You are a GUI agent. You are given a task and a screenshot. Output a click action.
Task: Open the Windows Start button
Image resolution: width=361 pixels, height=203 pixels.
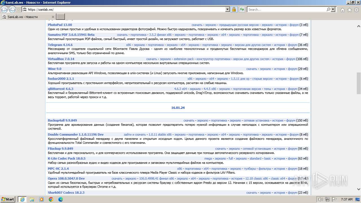(8, 199)
